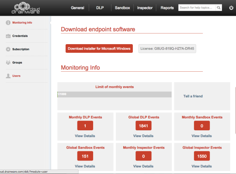
Task: View Details for Monthly Inspector Events
Action: tap(143, 166)
